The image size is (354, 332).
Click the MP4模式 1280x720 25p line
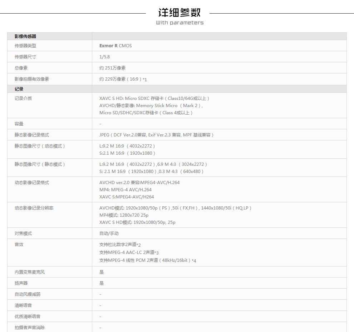point(124,215)
